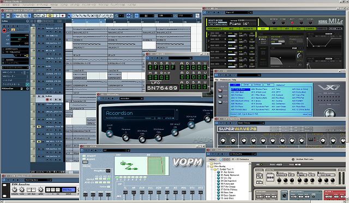Click the yellow Stop button in Cubase toolbar
Viewport: 349px width, 203px height.
50,16
